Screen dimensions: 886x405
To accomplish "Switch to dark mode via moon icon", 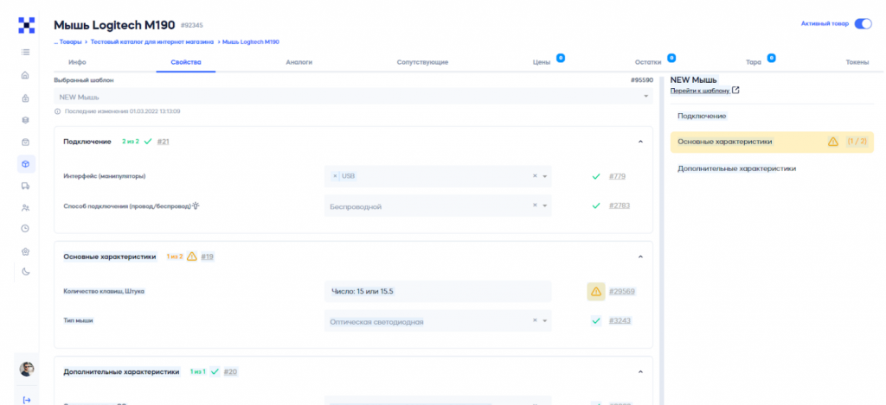I will tap(26, 272).
